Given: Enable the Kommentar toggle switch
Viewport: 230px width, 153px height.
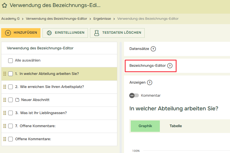Looking at the screenshot, I should coord(134,96).
